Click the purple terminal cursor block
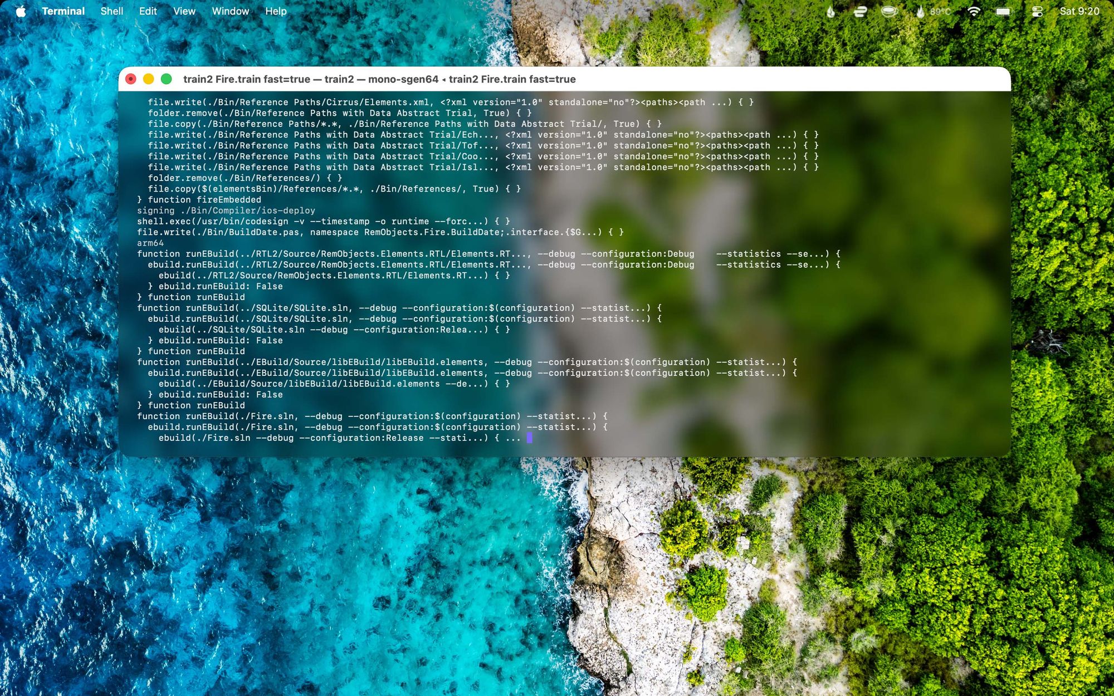Image resolution: width=1114 pixels, height=696 pixels. tap(529, 438)
